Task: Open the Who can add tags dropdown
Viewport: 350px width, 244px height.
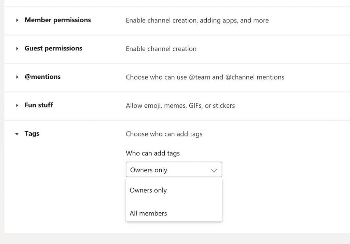Action: coord(174,170)
